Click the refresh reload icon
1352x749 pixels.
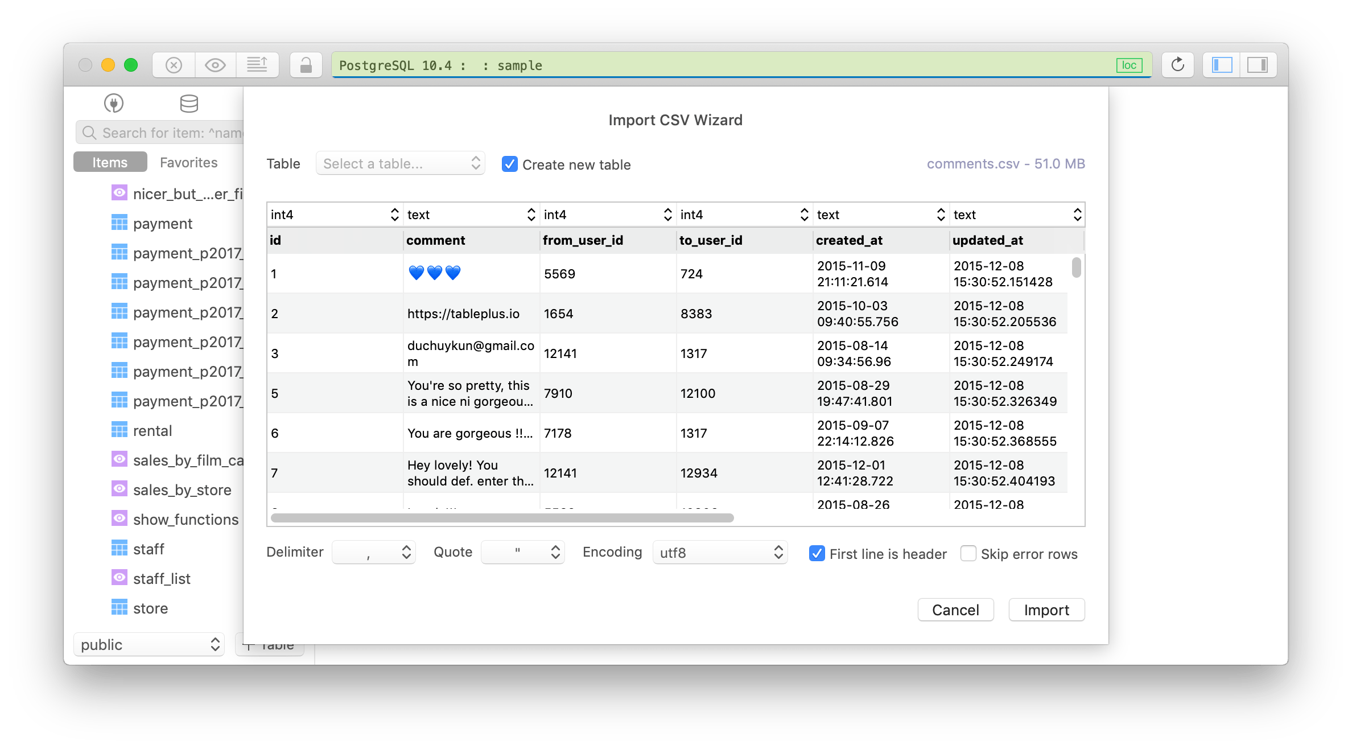1177,65
